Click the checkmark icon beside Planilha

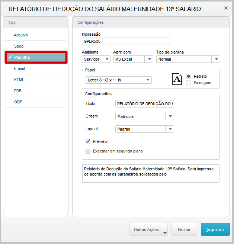click(x=10, y=57)
